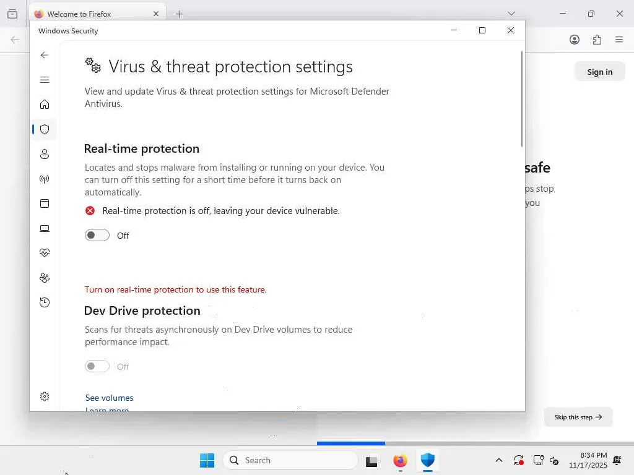Click Turn on real-time protection message
This screenshot has width=634, height=475.
[x=175, y=289]
